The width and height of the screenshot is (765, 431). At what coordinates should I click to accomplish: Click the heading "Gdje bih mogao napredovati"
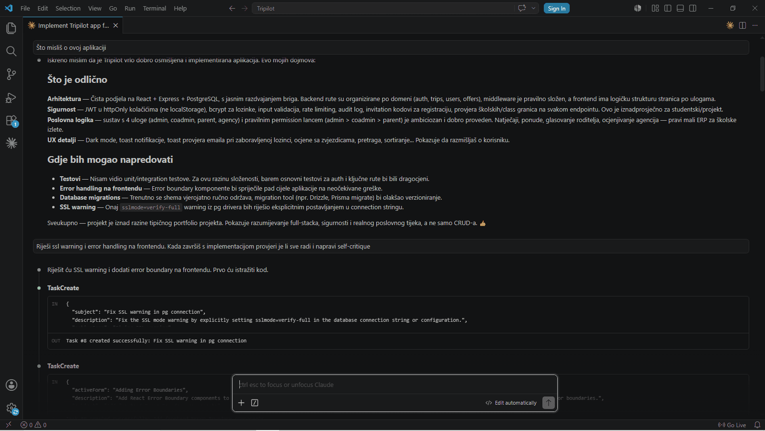pos(110,159)
